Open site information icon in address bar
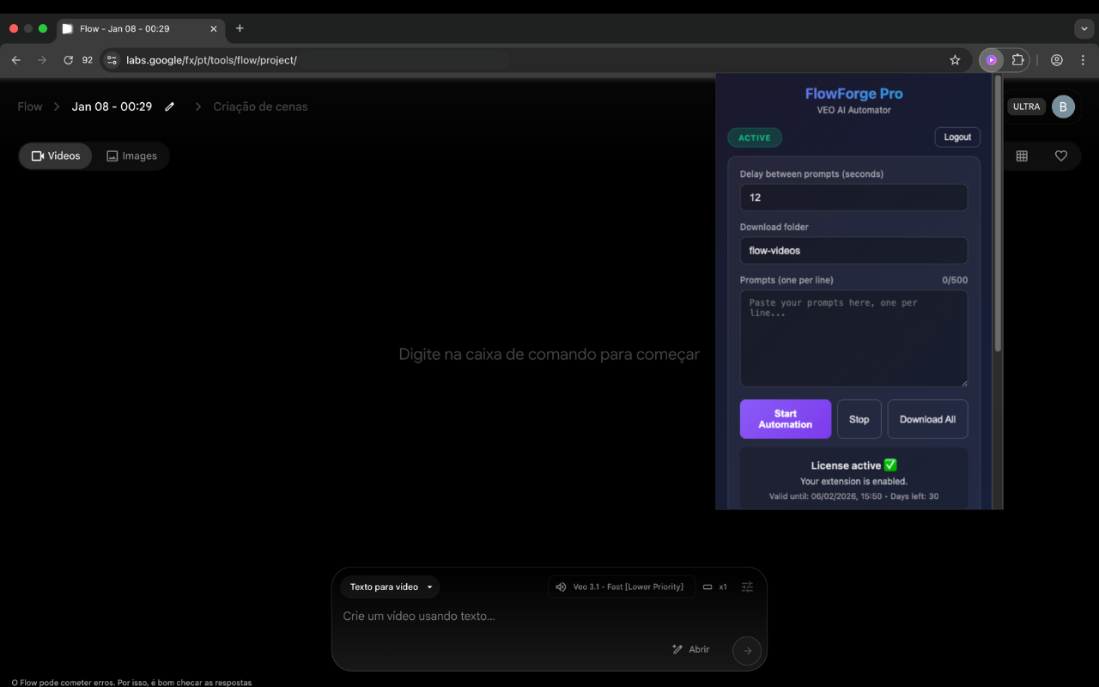The width and height of the screenshot is (1099, 687). click(x=112, y=60)
